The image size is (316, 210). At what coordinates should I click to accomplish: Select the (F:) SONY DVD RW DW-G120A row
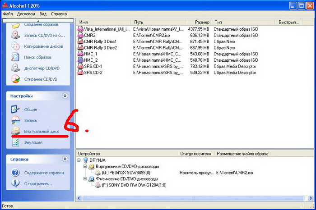[x=134, y=185]
